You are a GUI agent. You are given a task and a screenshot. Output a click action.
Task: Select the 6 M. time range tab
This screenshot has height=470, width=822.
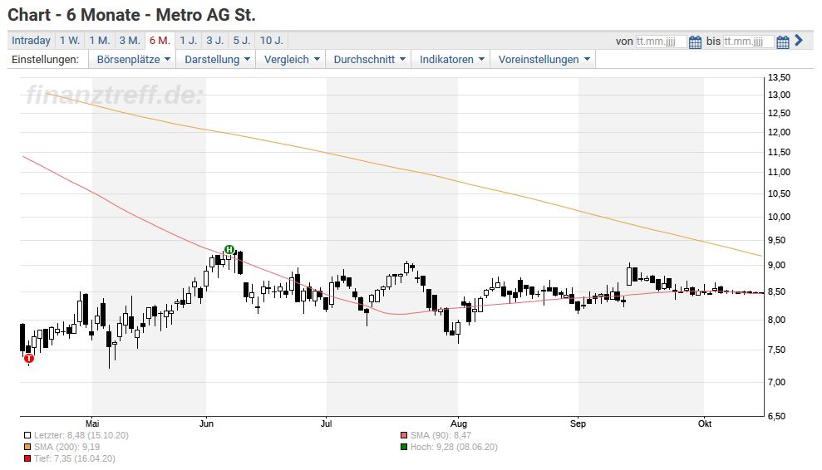point(160,41)
